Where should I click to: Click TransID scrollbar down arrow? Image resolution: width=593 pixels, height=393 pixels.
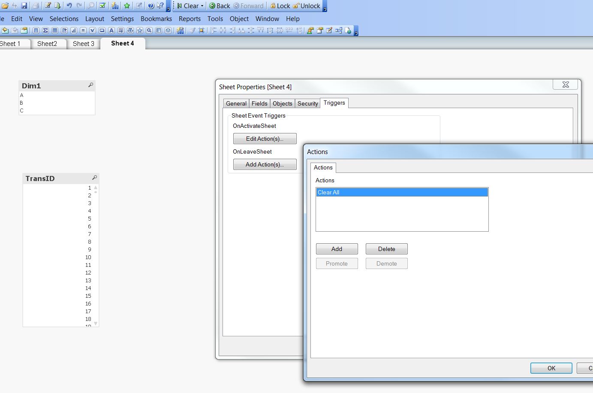pyautogui.click(x=96, y=323)
